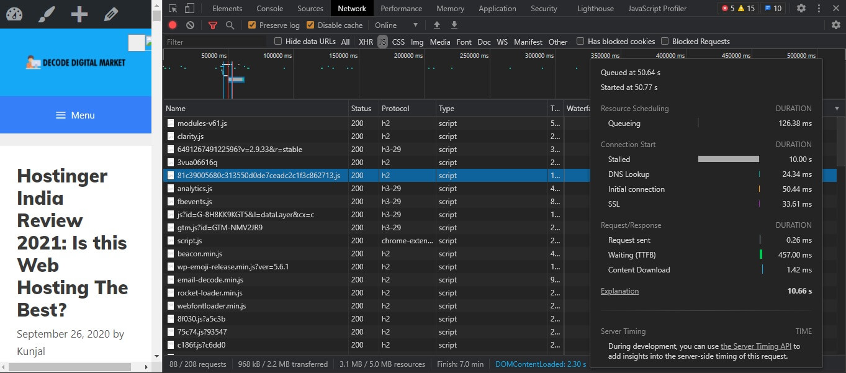Toggle Disable cache checkbox
The height and width of the screenshot is (373, 846).
pos(310,25)
